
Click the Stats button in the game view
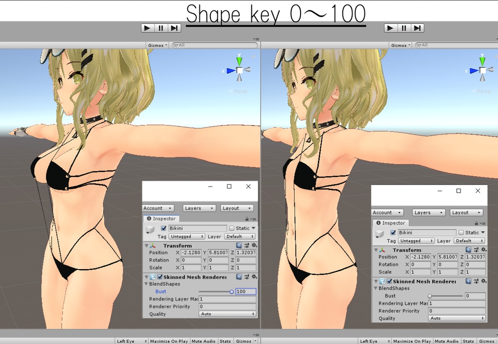(225, 341)
